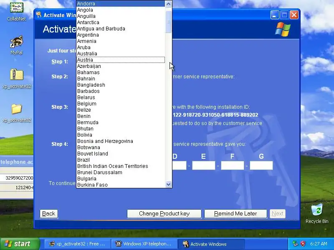Click the country list scroll down arrow

point(168,184)
